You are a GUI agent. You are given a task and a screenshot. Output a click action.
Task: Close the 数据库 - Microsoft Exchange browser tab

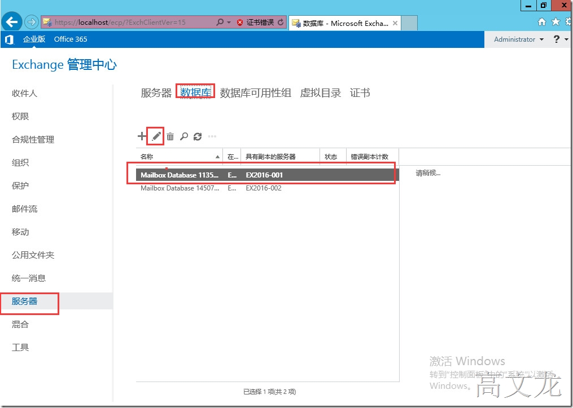point(395,23)
